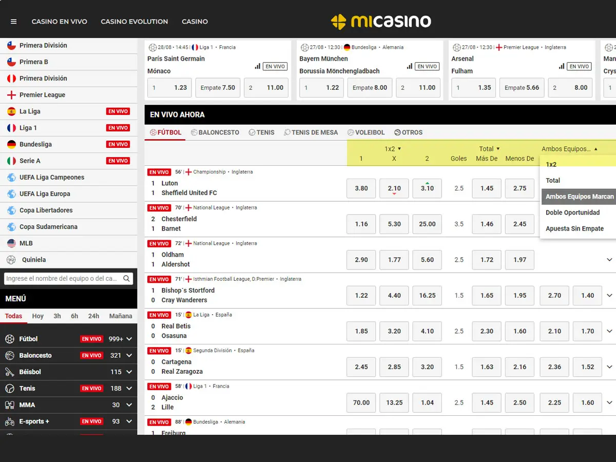Bet Más De 2.30 on Real Betis match
The height and width of the screenshot is (462, 616).
point(487,331)
